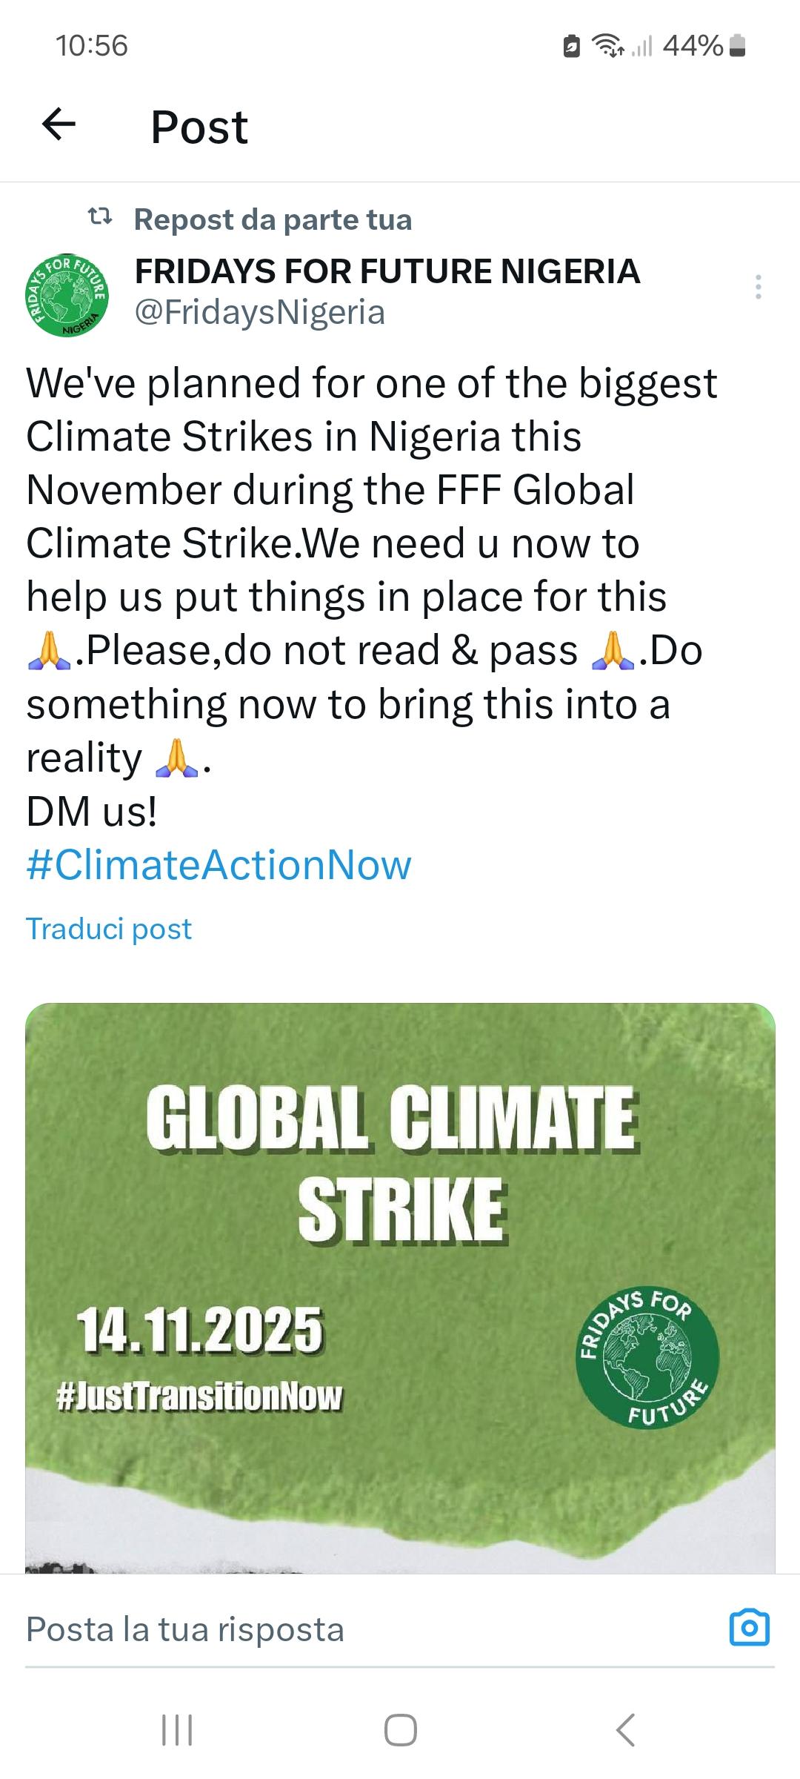Tap the 10:56 clock in status bar

[92, 46]
